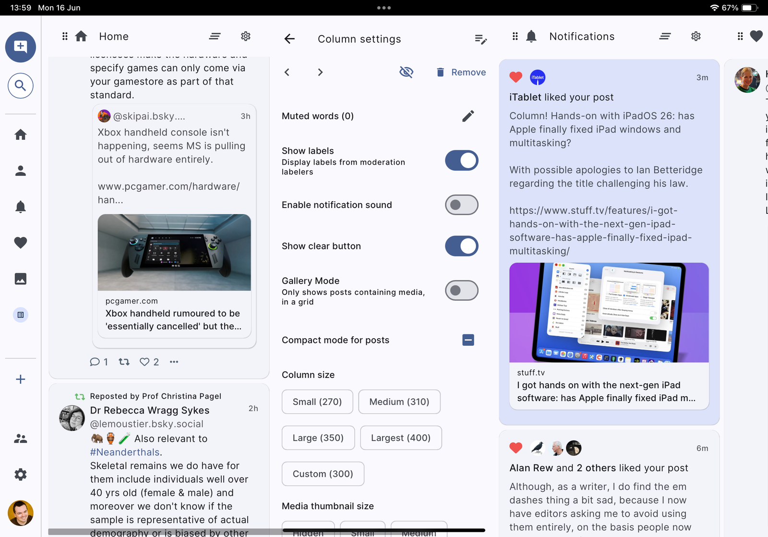The width and height of the screenshot is (768, 537).
Task: Choose Custom (300) column size
Action: pos(323,474)
